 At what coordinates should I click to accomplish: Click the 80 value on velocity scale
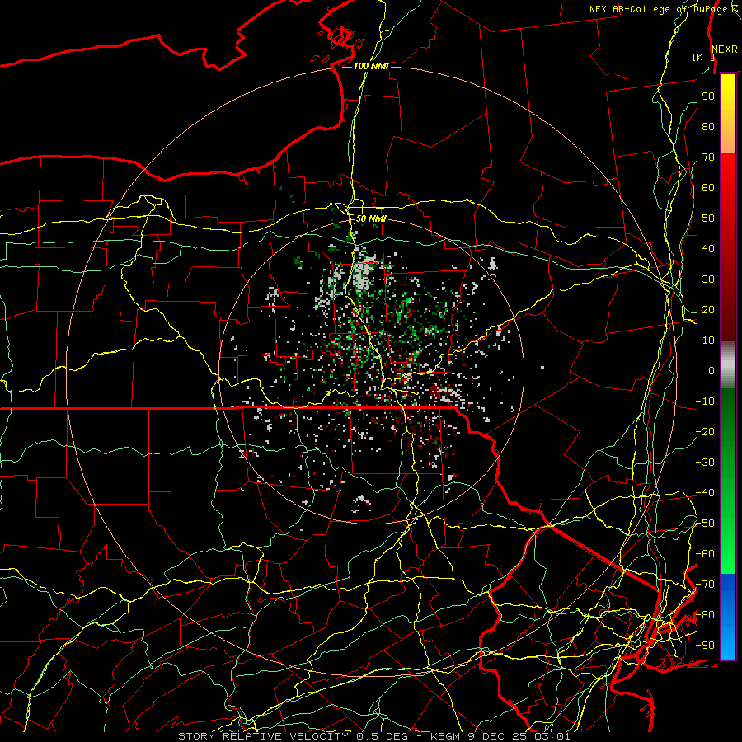pyautogui.click(x=708, y=126)
